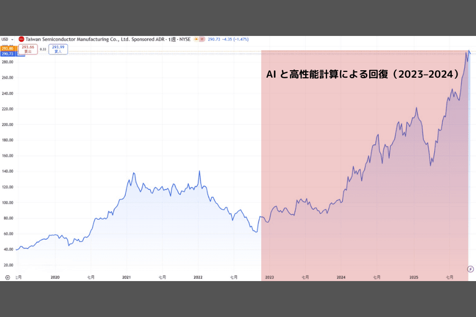This screenshot has width=476, height=317.
Task: Click the red TSMC symbol logo
Action: pyautogui.click(x=21, y=39)
